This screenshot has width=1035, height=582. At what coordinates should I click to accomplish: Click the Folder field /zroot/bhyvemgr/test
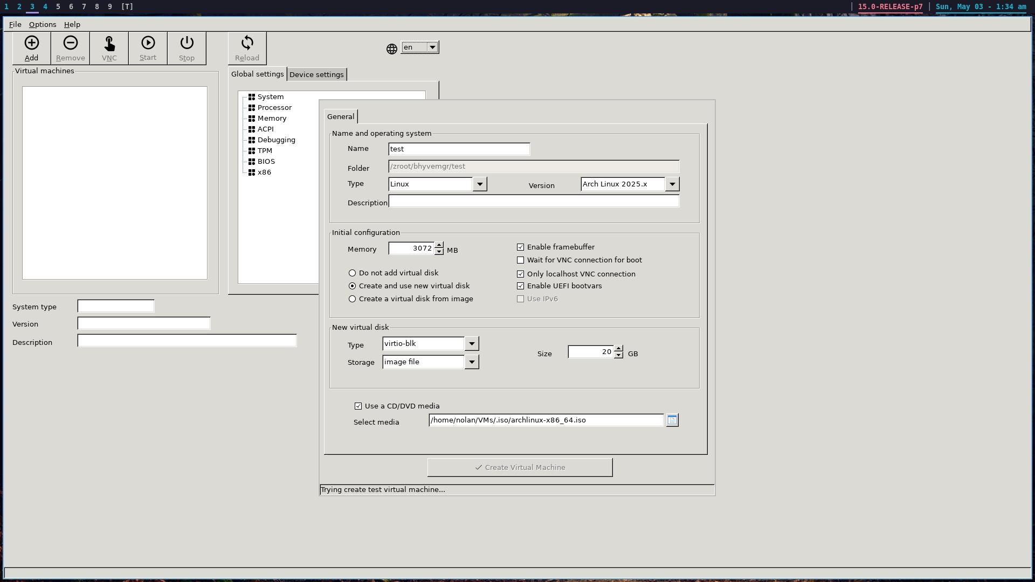point(534,167)
